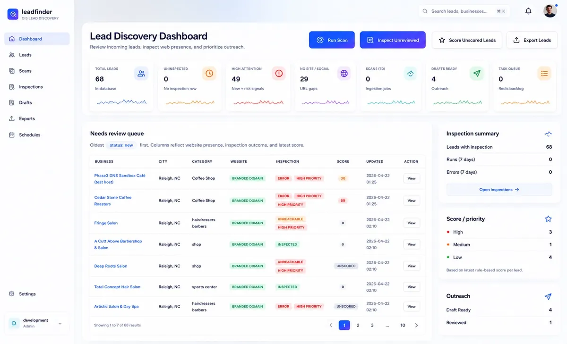The image size is (567, 344).
Task: Click the SCORE column header
Action: point(343,161)
